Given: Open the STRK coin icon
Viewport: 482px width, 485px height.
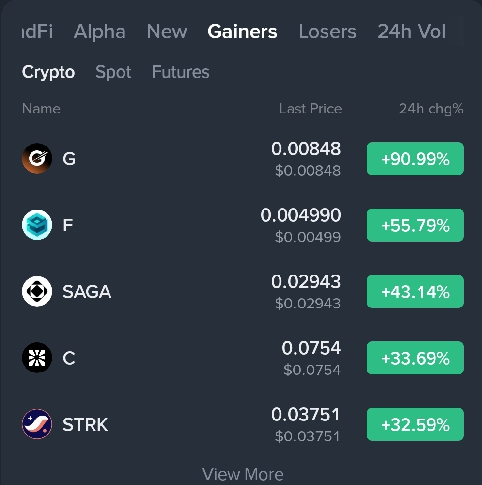Looking at the screenshot, I should (x=37, y=424).
